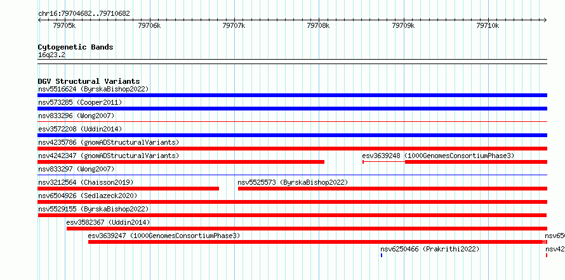The image size is (565, 280).
Task: Open nsv6250466 (Prakrithi2022) label
Action: pyautogui.click(x=430, y=249)
